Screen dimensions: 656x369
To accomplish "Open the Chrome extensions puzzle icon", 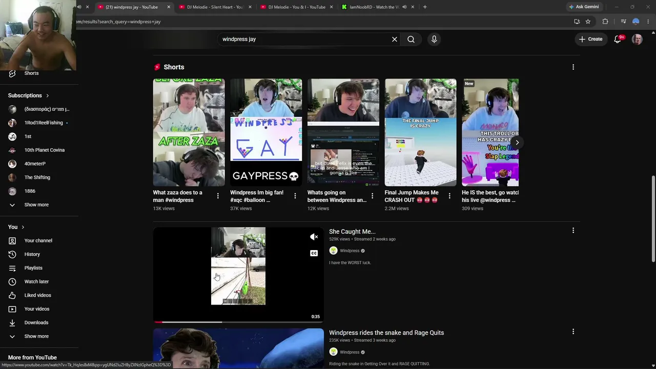I will [605, 22].
